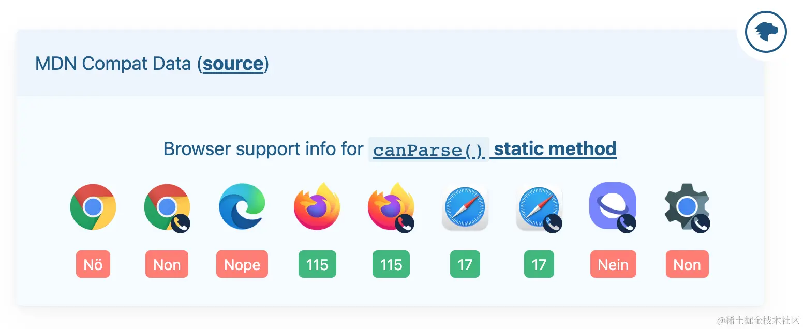This screenshot has width=803, height=329.
Task: Click the "Non" badge under Chrome Android
Action: (x=167, y=264)
